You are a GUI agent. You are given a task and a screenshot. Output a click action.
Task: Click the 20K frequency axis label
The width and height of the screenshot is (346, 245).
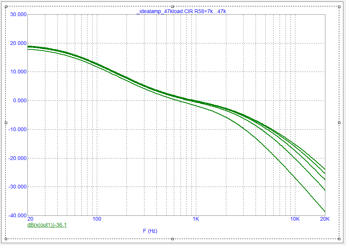click(x=325, y=219)
